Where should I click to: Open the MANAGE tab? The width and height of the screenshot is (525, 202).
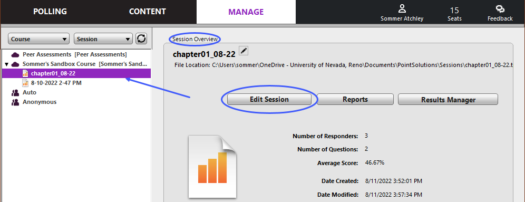(246, 12)
